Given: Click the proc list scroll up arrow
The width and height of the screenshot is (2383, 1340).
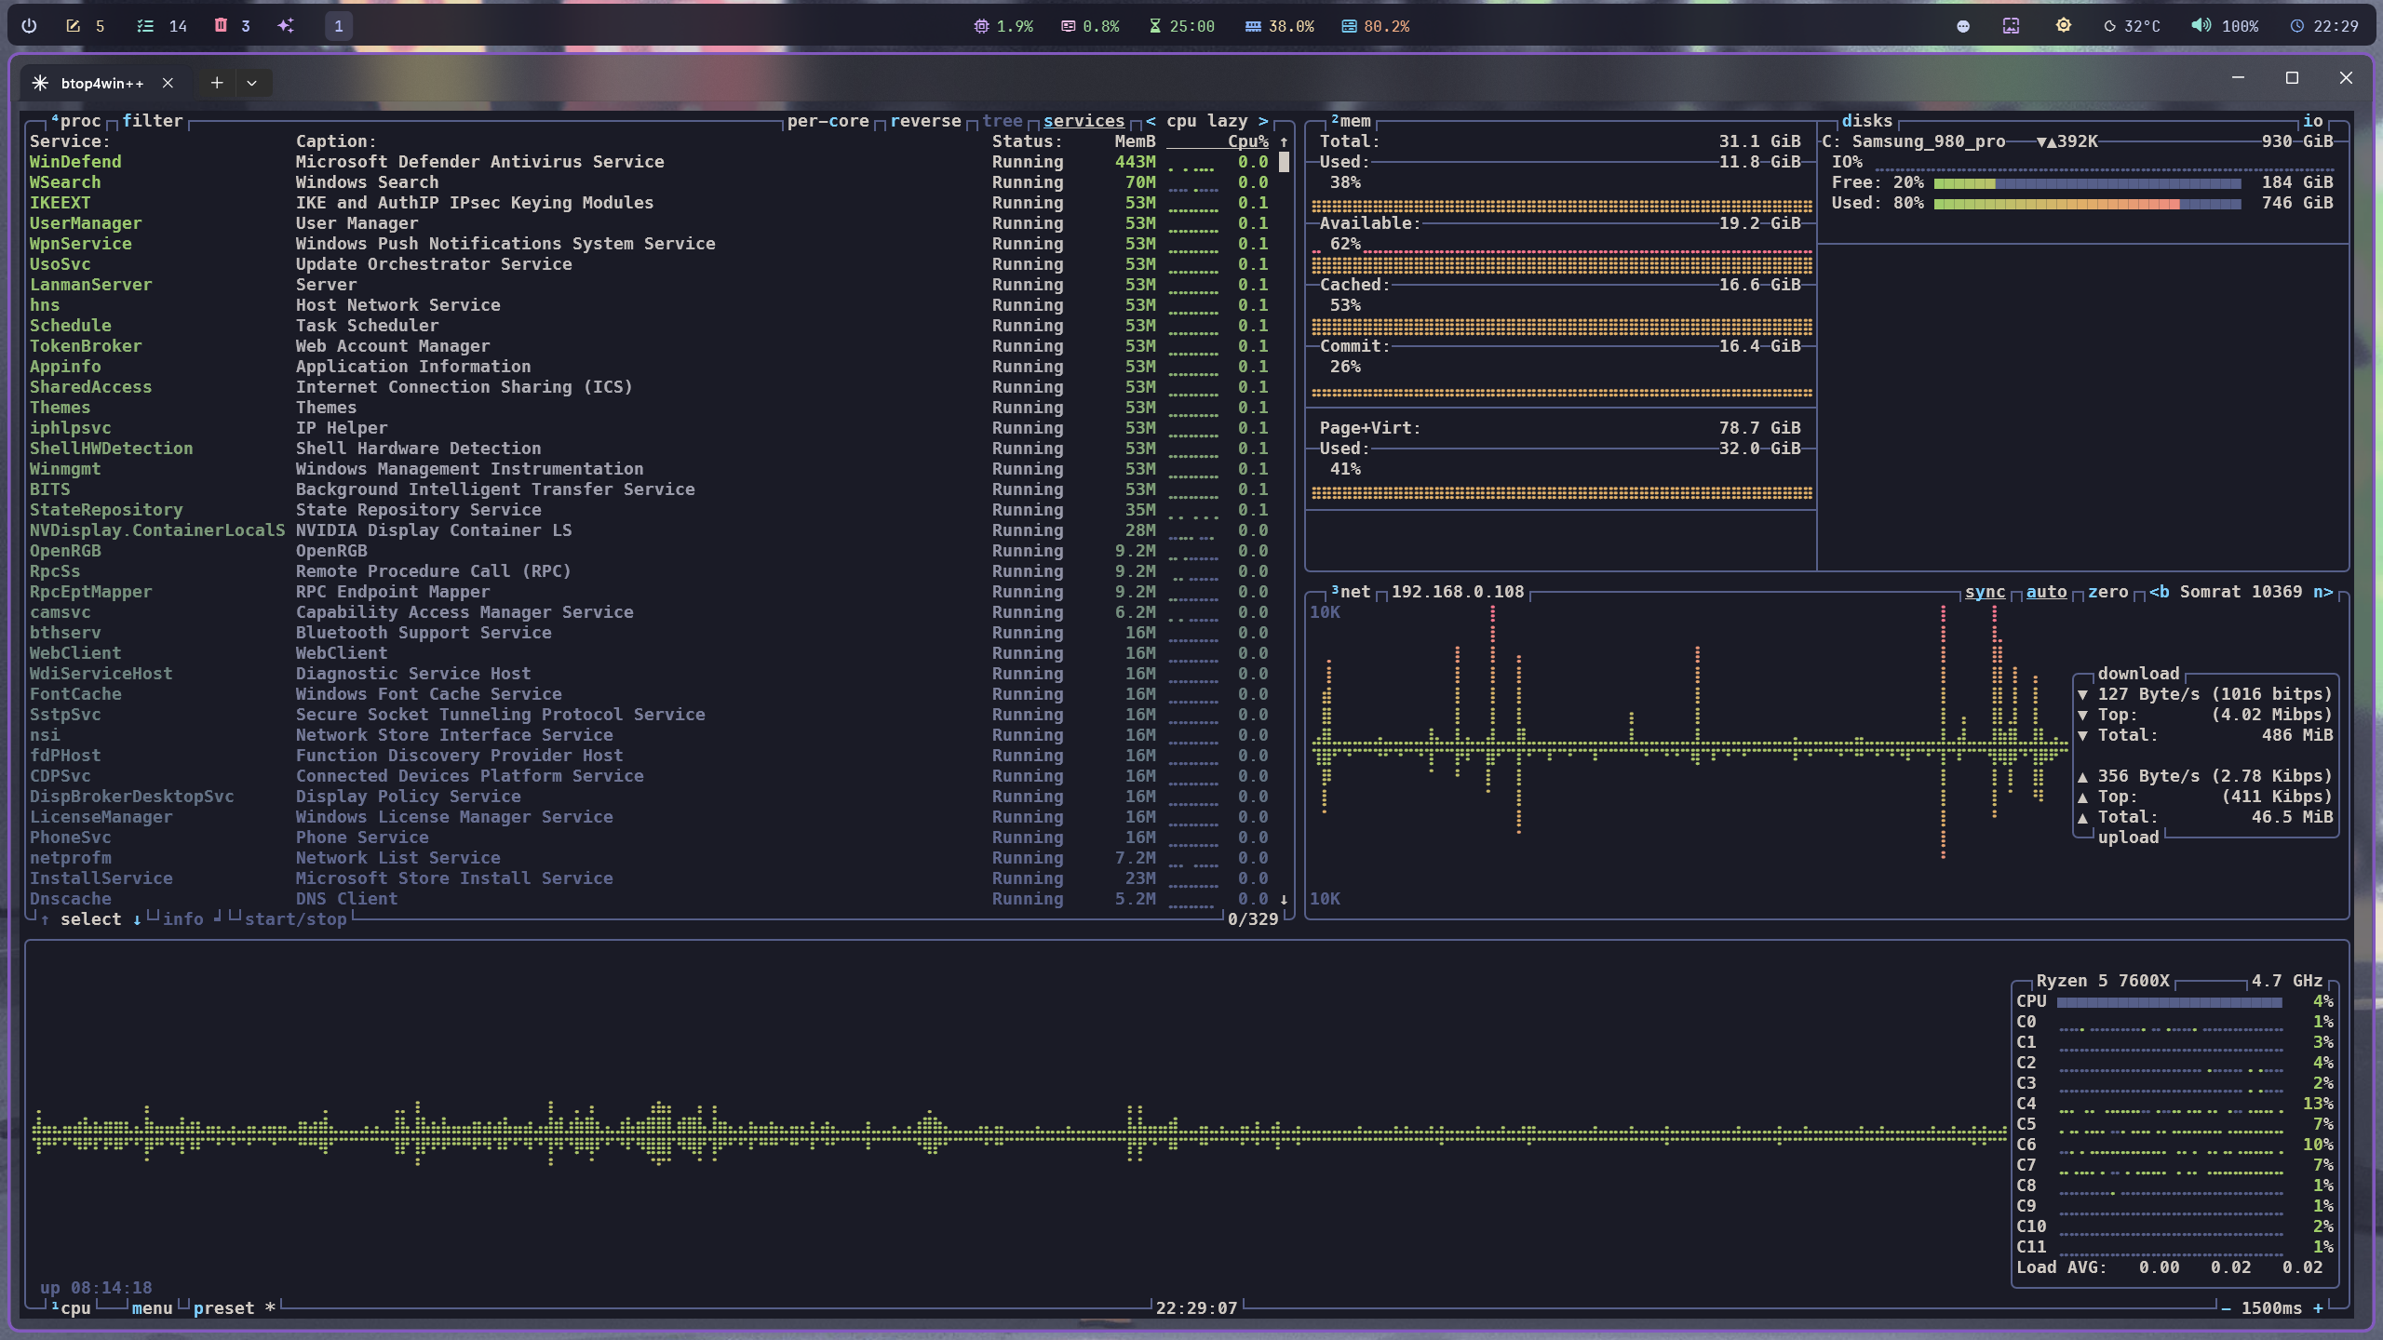Looking at the screenshot, I should tap(1284, 141).
